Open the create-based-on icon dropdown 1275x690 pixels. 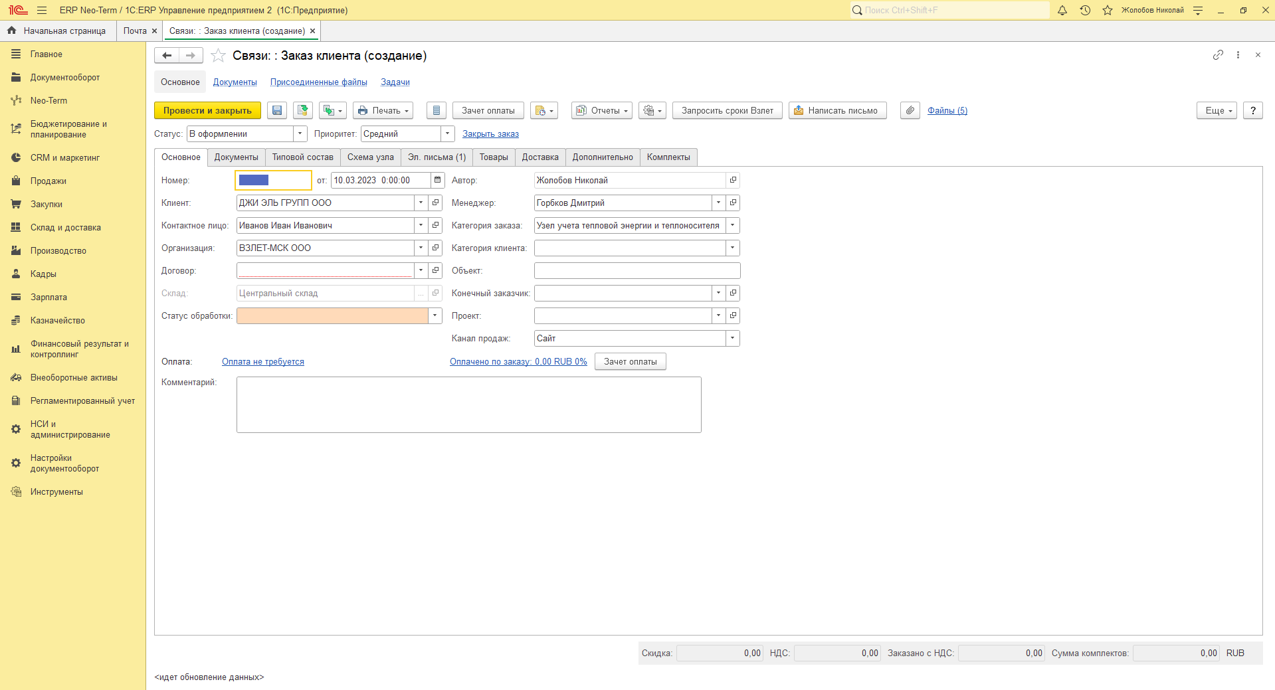click(x=333, y=111)
